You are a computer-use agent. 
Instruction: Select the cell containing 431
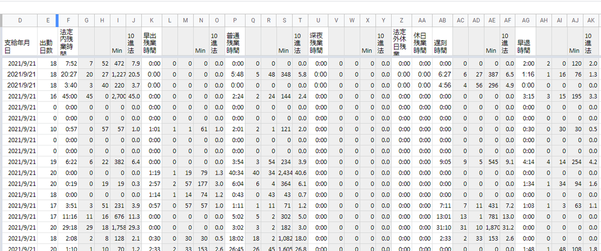[x=492, y=205]
